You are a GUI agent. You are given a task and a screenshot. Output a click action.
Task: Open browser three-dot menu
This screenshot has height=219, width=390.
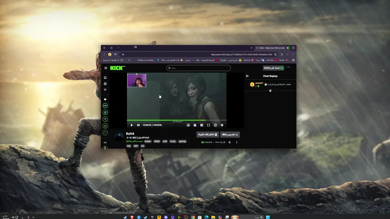click(x=104, y=55)
